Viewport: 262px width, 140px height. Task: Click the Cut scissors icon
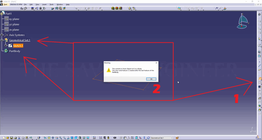pyautogui.click(x=19, y=138)
